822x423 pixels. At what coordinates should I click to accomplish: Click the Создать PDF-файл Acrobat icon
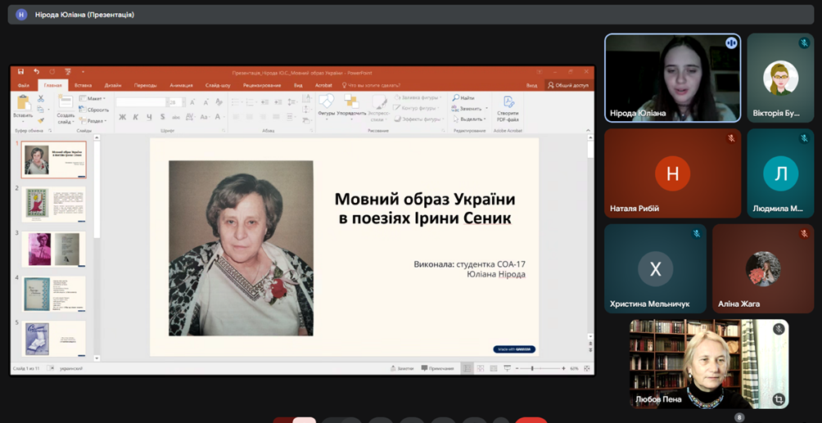[508, 102]
